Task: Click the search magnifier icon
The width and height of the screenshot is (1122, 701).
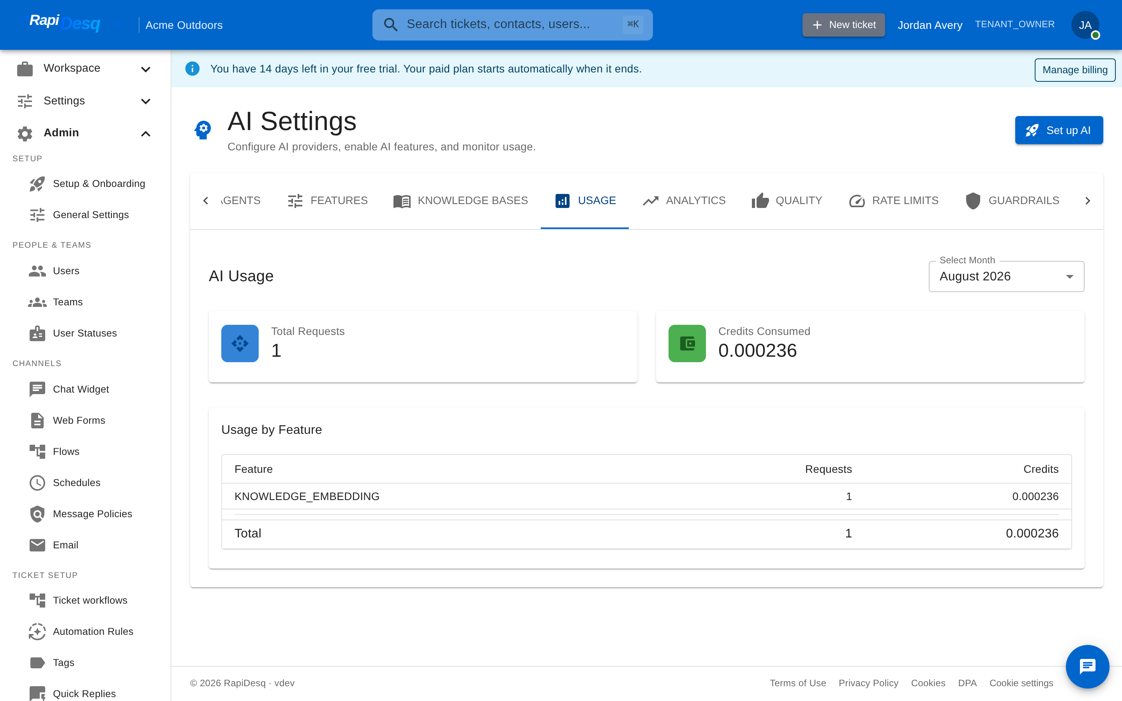Action: pyautogui.click(x=391, y=25)
